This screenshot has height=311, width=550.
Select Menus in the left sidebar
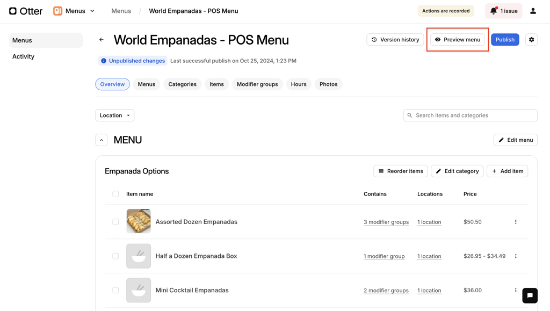pyautogui.click(x=46, y=40)
